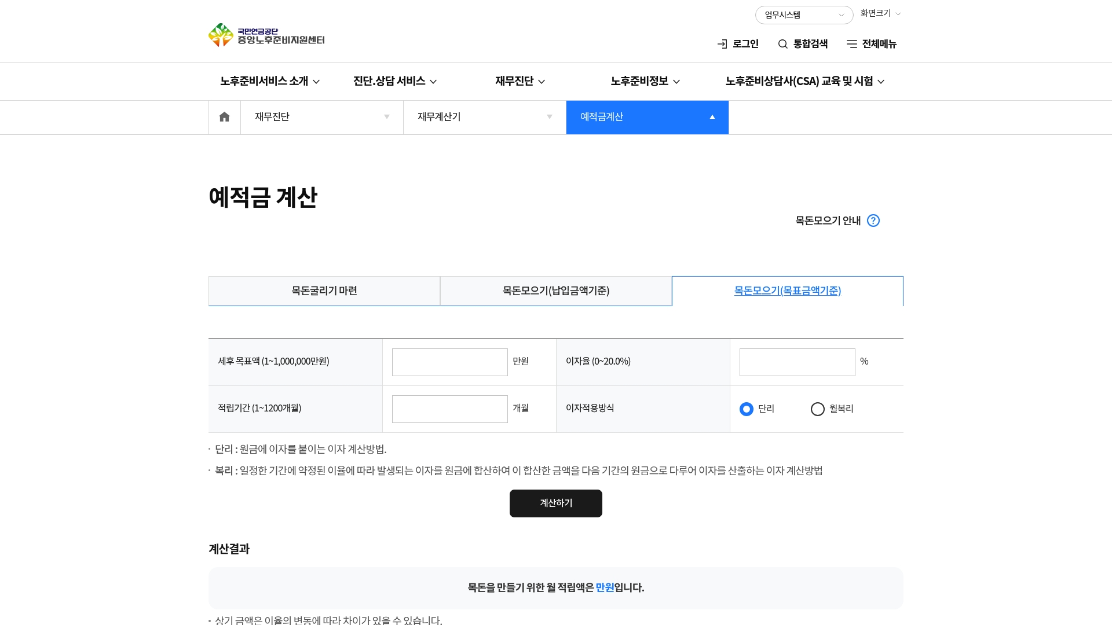Screen dimensions: 1112x625
Task: Click the 국민연금공단 중앙노후준비지원센터 logo
Action: tap(266, 35)
